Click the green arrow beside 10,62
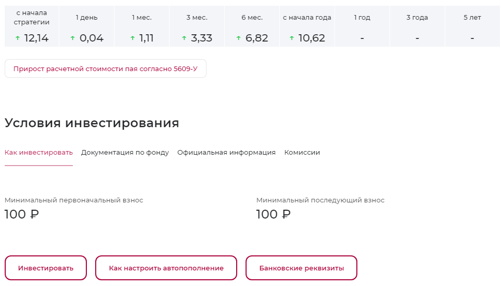The image size is (502, 286). click(292, 38)
